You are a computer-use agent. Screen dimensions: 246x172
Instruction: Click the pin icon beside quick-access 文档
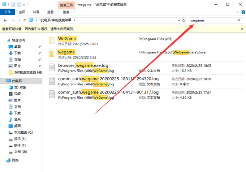39,60
